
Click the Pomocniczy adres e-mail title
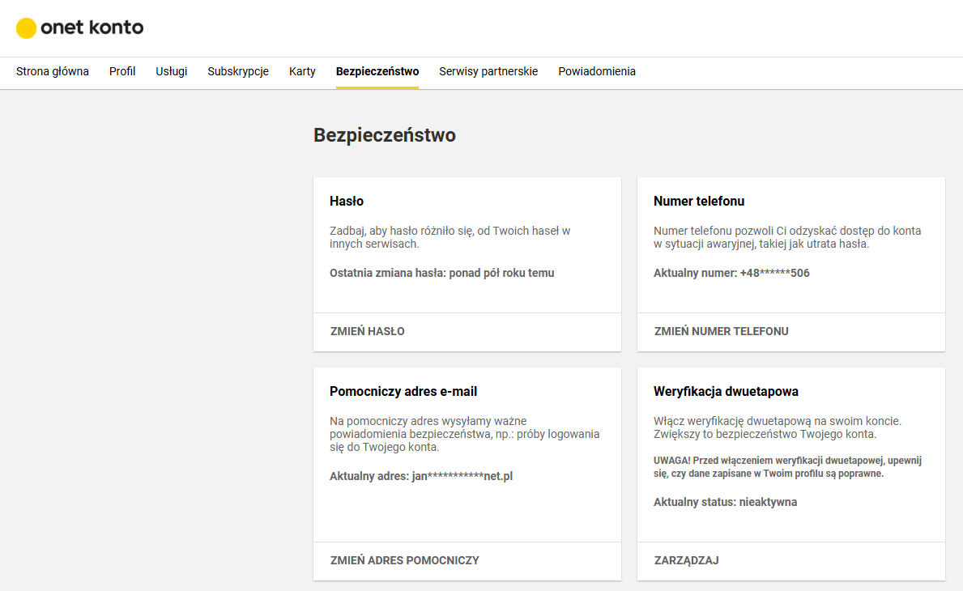pyautogui.click(x=403, y=392)
